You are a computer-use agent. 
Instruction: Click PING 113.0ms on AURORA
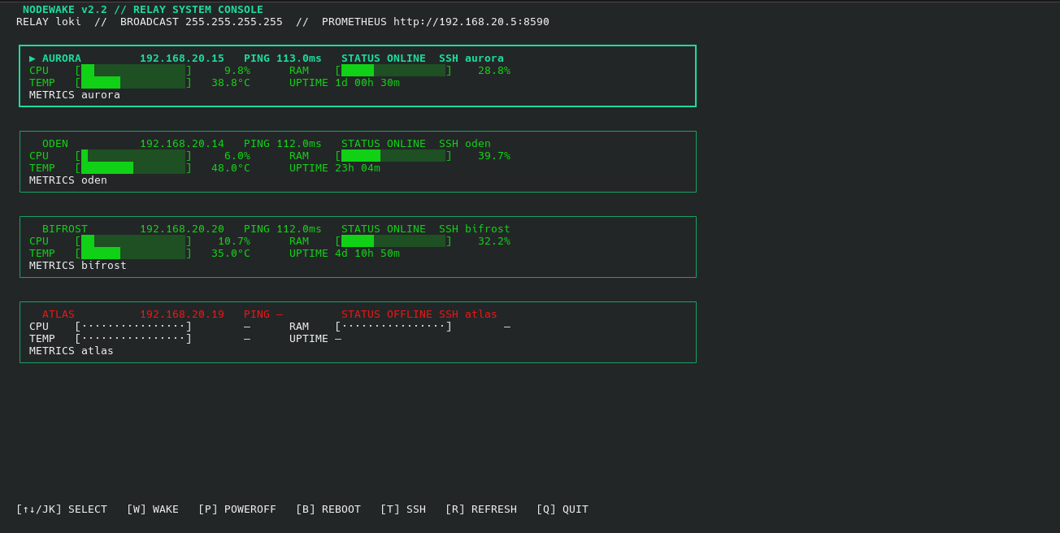(x=283, y=58)
